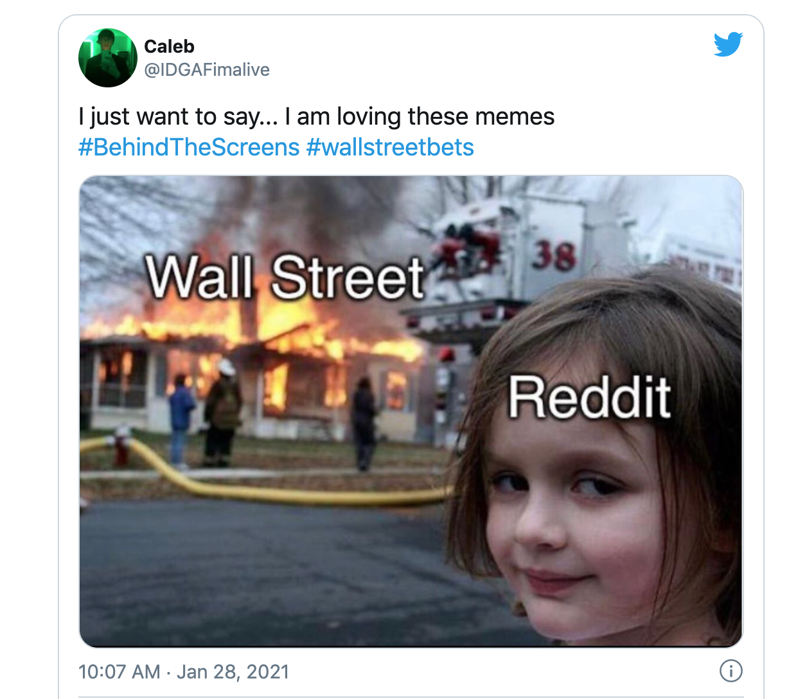Viewport: 807px width, 699px height.
Task: Click the red fire hydrant in the photo
Action: (x=120, y=447)
